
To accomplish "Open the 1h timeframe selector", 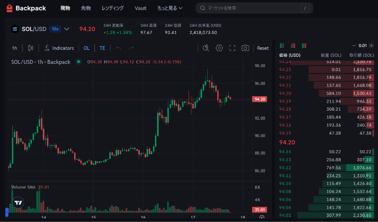I will [14, 48].
